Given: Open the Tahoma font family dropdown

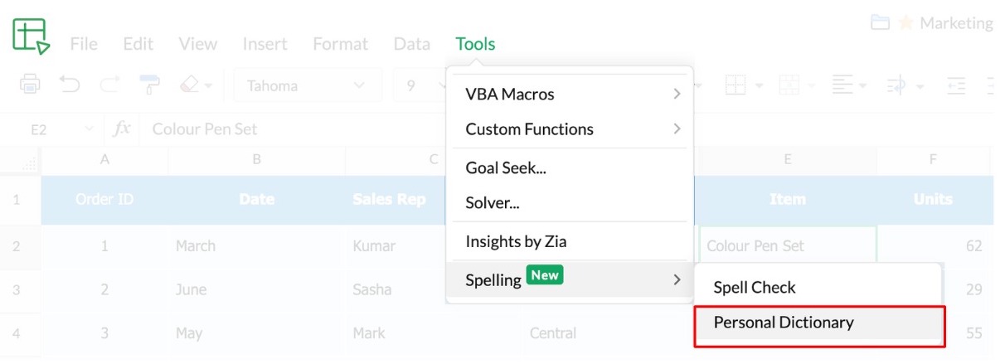Looking at the screenshot, I should pos(308,85).
